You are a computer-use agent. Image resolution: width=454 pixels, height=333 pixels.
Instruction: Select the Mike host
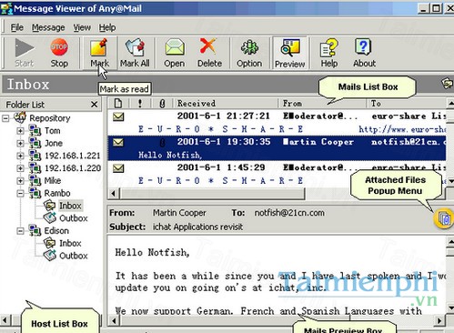tap(53, 180)
